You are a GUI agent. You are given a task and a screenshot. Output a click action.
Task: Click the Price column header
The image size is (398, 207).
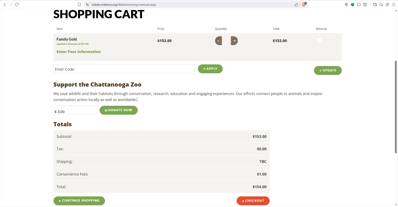161,29
